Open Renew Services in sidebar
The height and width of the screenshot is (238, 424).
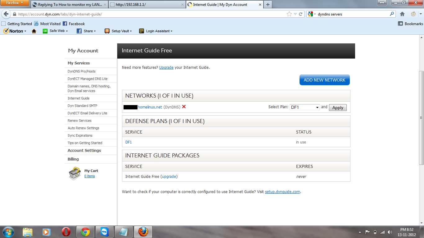79,121
